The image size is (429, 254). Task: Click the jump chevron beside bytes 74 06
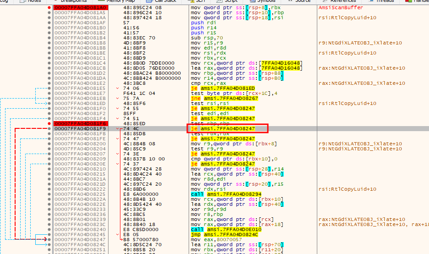[x=119, y=88]
